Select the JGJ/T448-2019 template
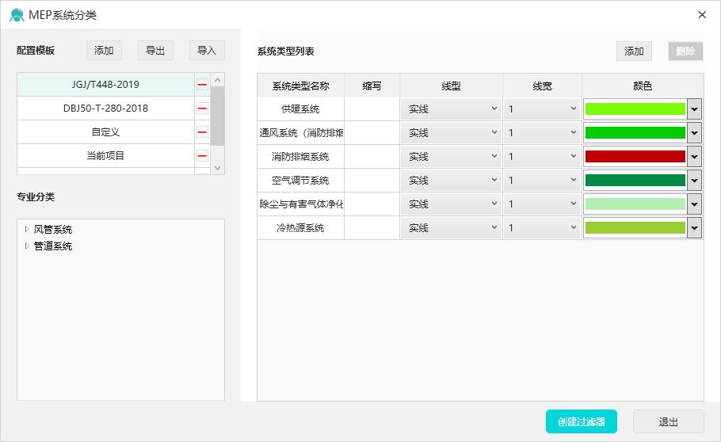 (x=105, y=85)
